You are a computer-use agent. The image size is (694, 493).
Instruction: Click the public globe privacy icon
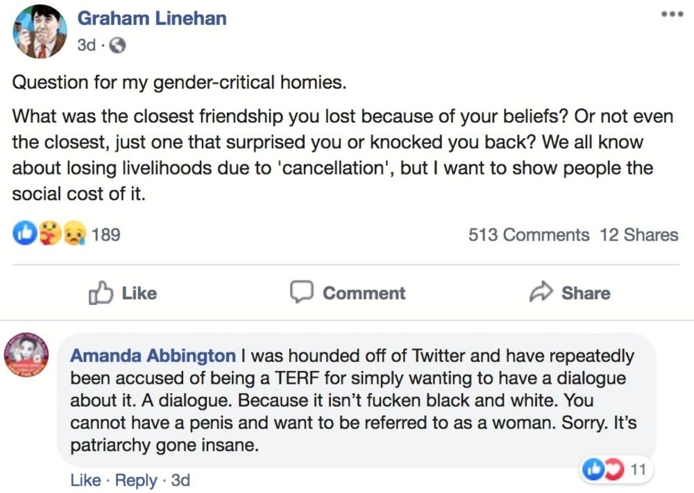click(118, 46)
